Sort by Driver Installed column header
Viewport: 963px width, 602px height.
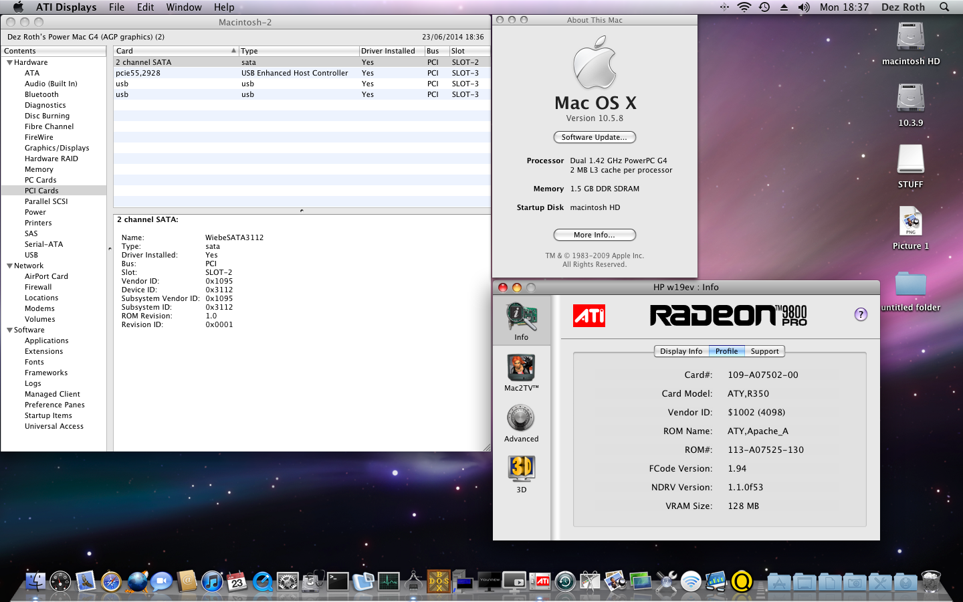391,51
